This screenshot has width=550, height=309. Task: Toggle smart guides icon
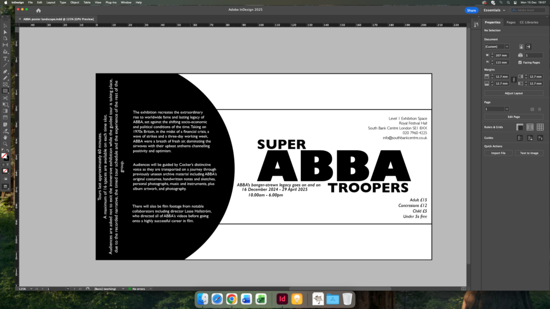[x=540, y=138]
